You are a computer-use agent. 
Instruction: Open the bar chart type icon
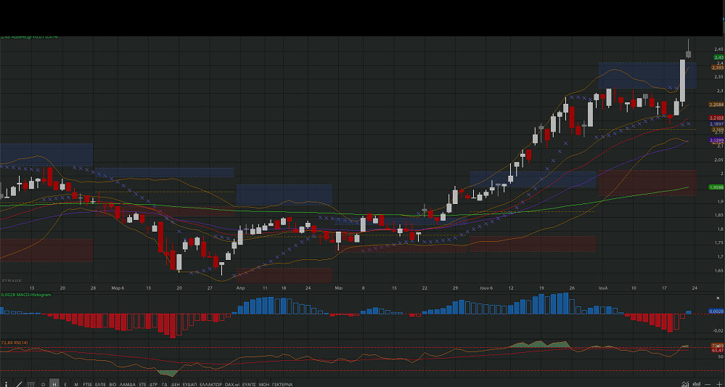click(697, 384)
